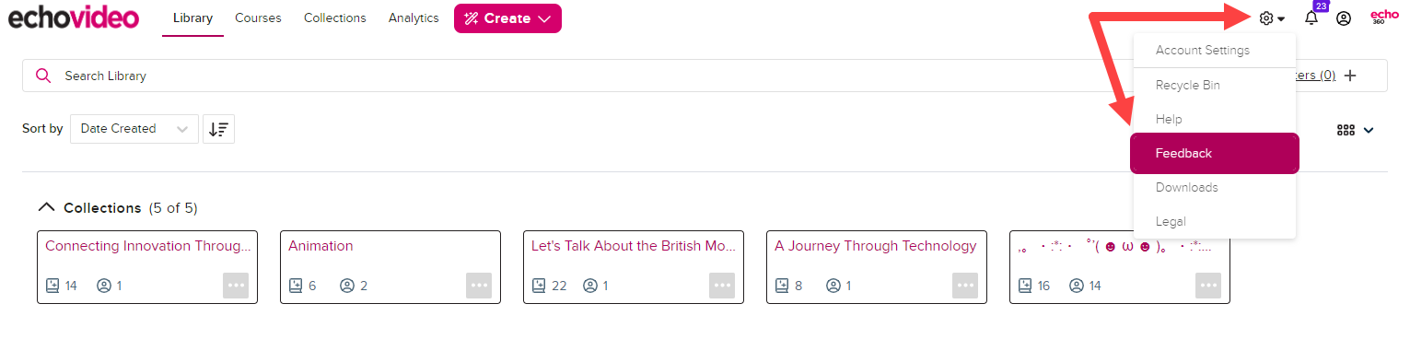Open options menu for Animation collection

coord(479,286)
